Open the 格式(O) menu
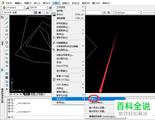155x120 pixels. (x=46, y=3)
